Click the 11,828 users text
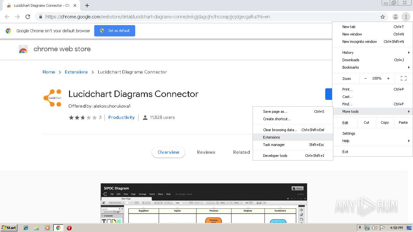 (x=162, y=117)
